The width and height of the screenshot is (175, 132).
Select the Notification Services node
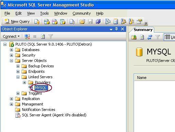click(x=39, y=110)
